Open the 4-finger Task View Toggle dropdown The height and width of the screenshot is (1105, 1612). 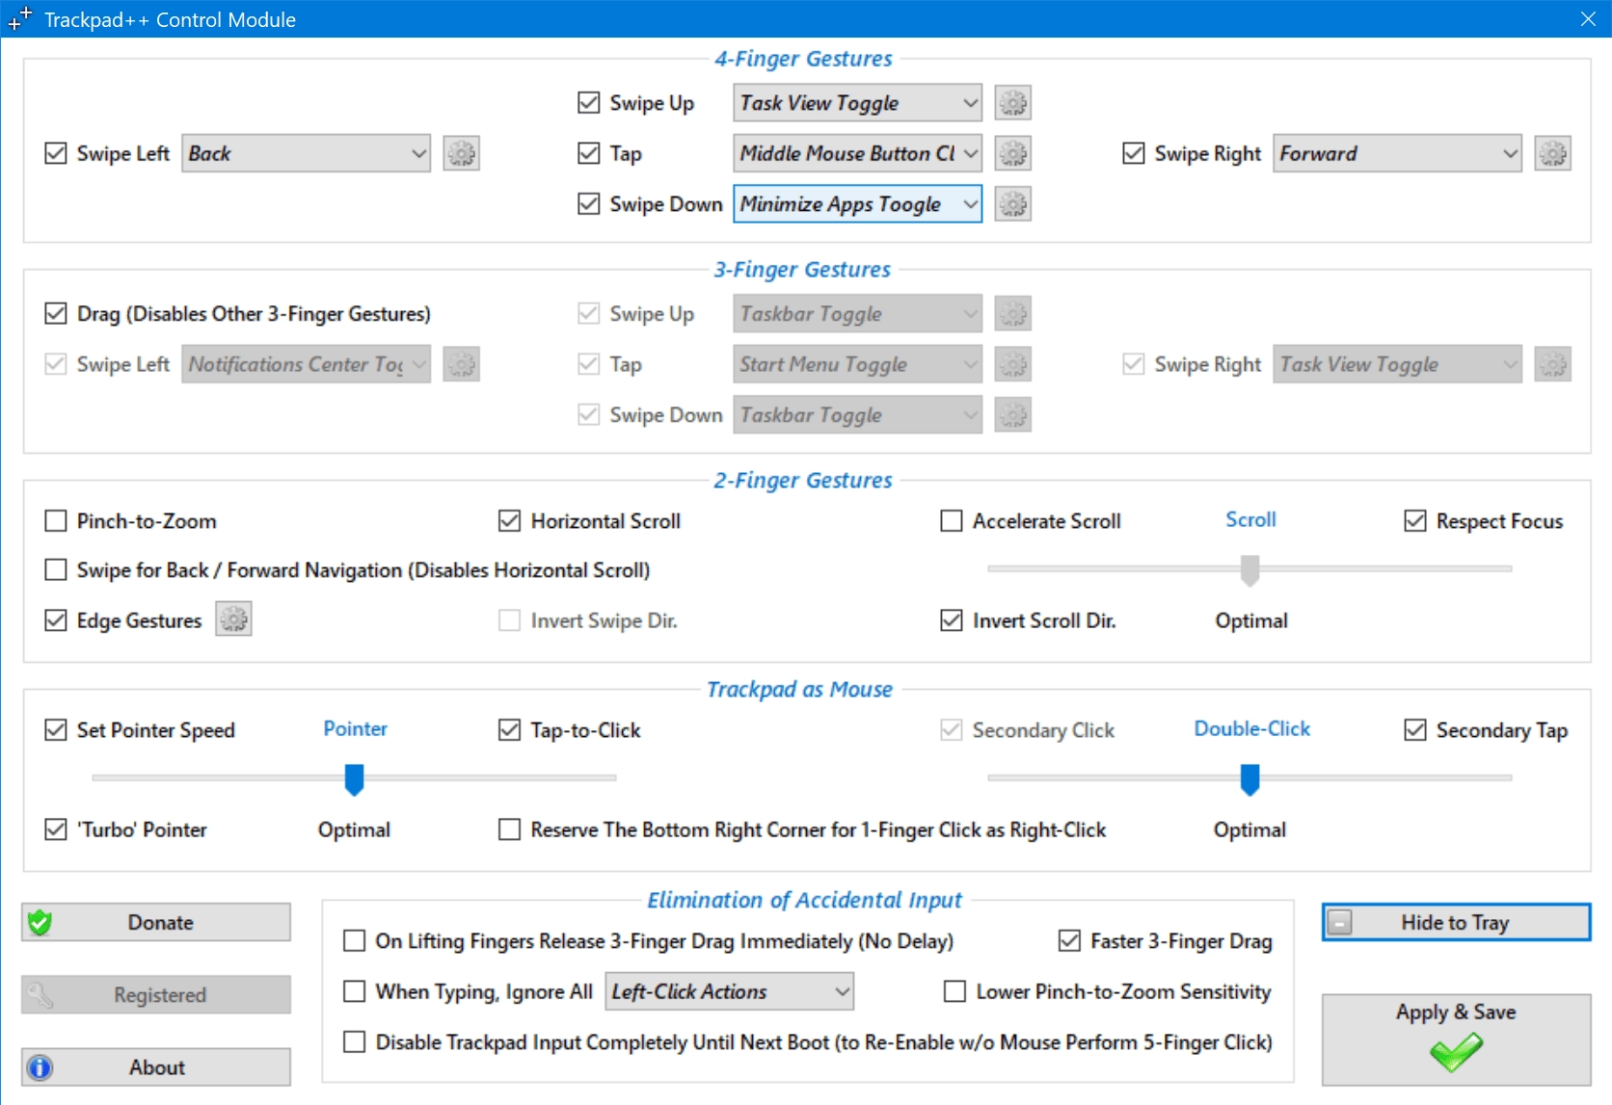tap(857, 103)
